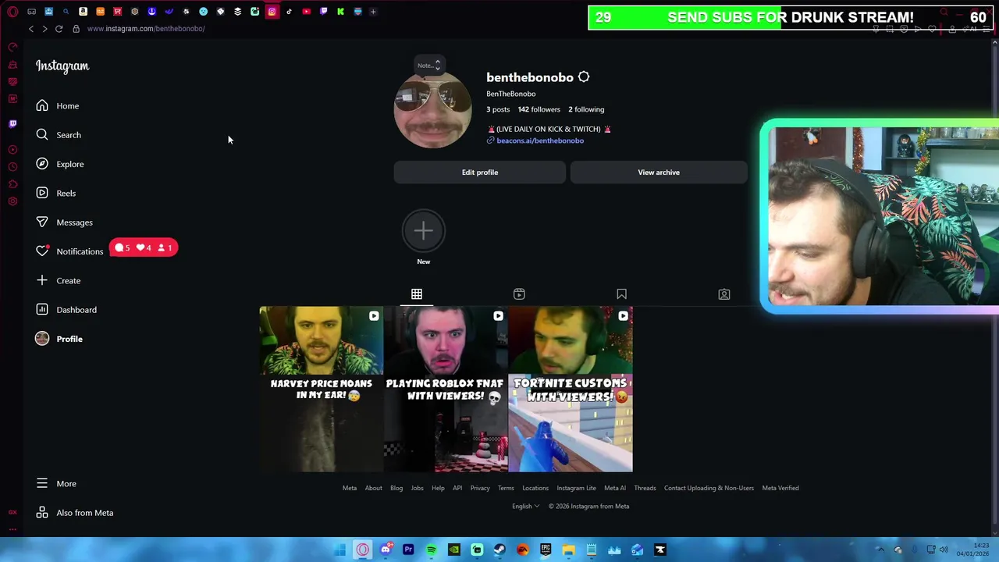
Task: Open File Explorer from the taskbar
Action: click(568, 550)
